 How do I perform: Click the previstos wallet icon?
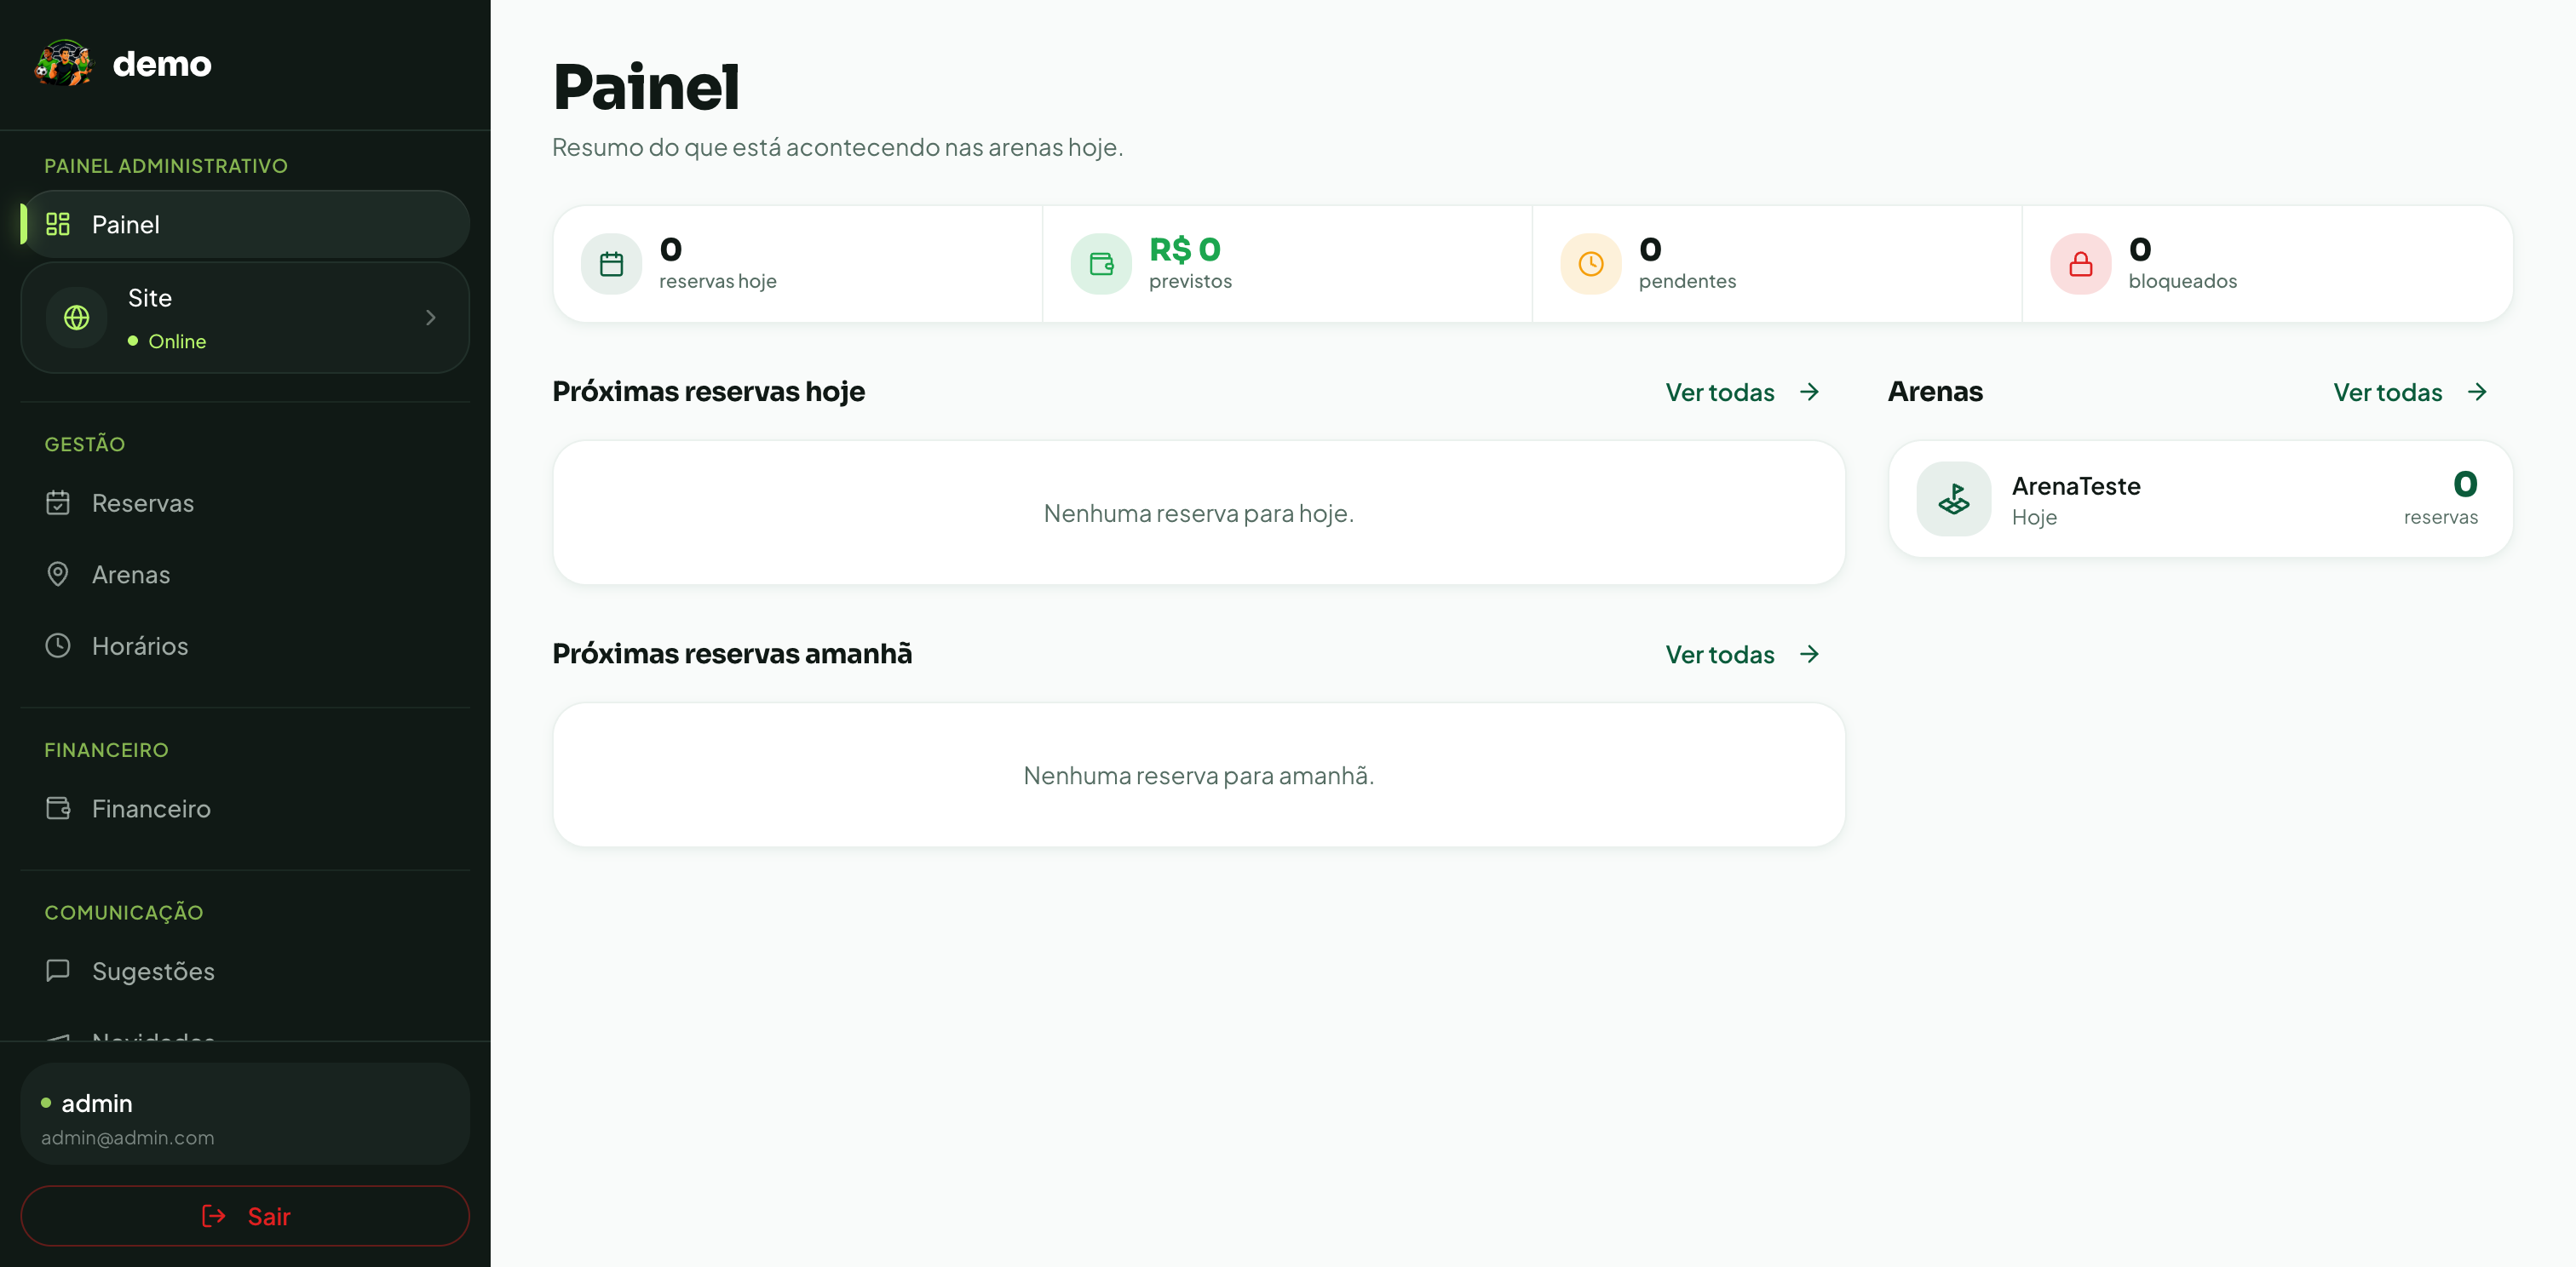(x=1101, y=264)
